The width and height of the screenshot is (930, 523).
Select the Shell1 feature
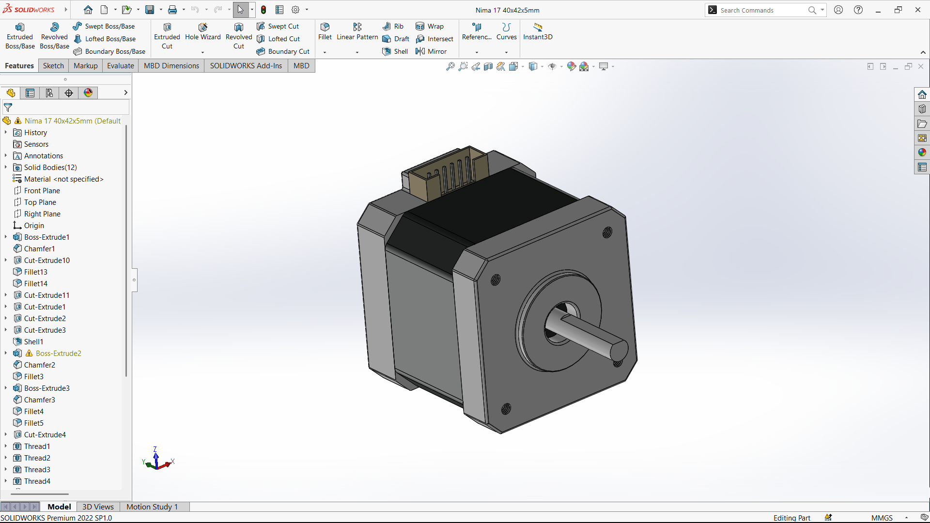click(28, 341)
